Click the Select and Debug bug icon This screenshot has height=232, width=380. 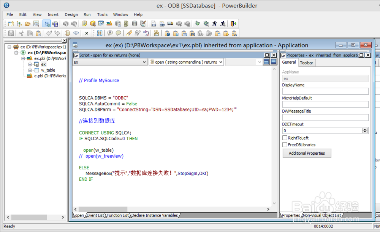pos(206,24)
